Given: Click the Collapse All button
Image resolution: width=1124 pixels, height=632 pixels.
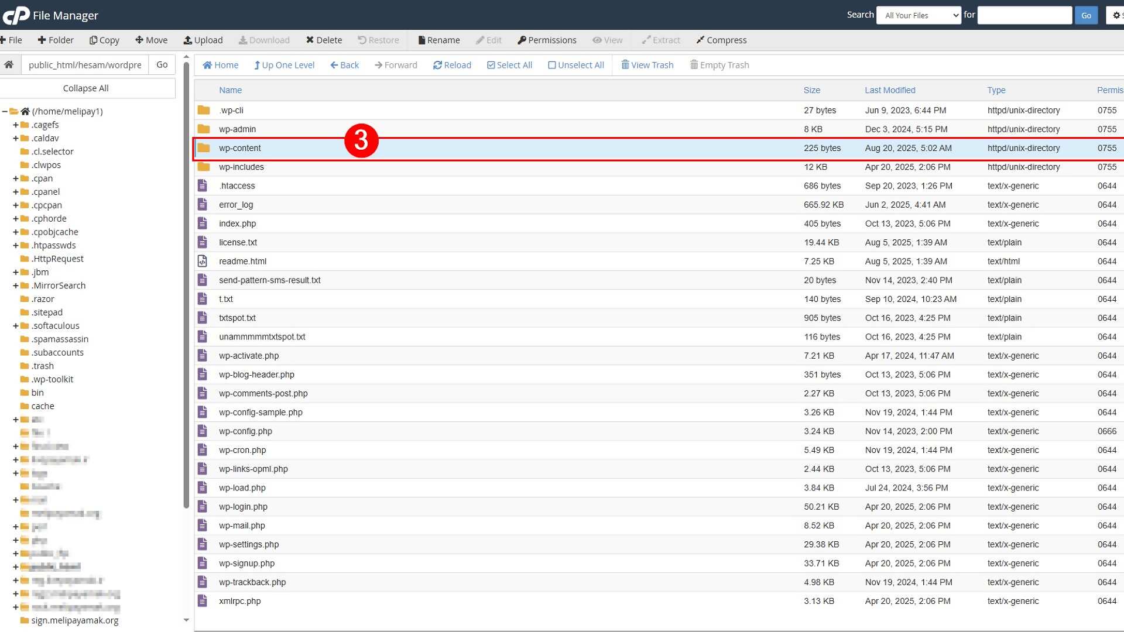Looking at the screenshot, I should click(x=86, y=88).
